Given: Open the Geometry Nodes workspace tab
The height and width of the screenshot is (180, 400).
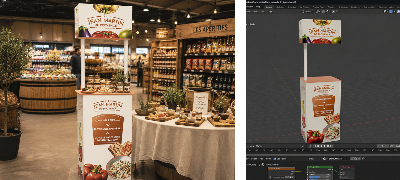Looking at the screenshot, I should click(386, 7).
